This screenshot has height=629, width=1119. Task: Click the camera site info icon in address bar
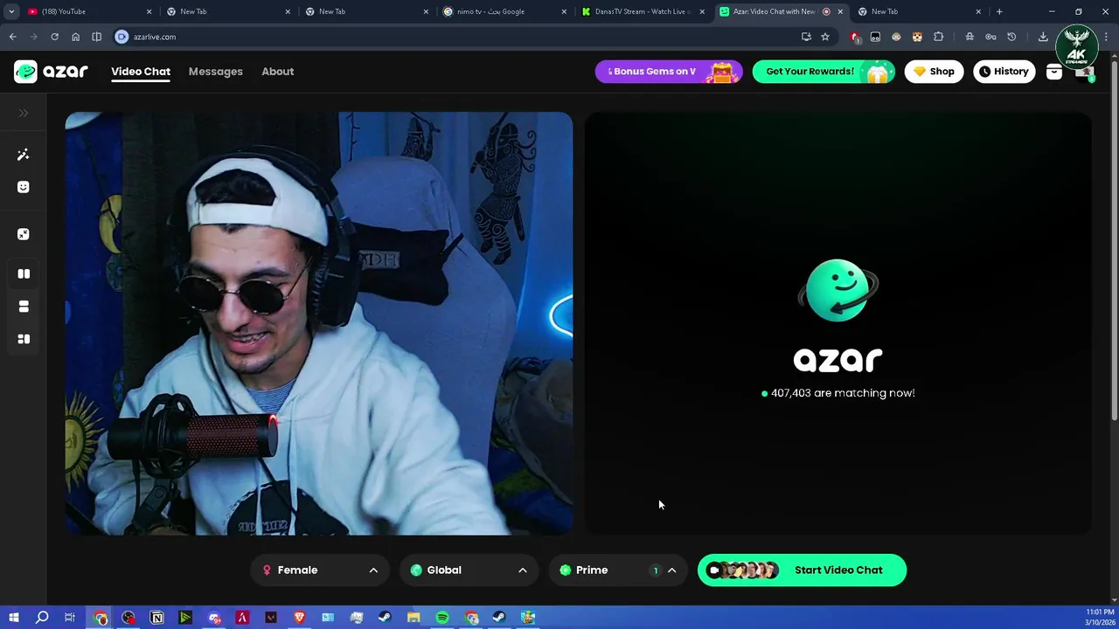click(x=122, y=37)
